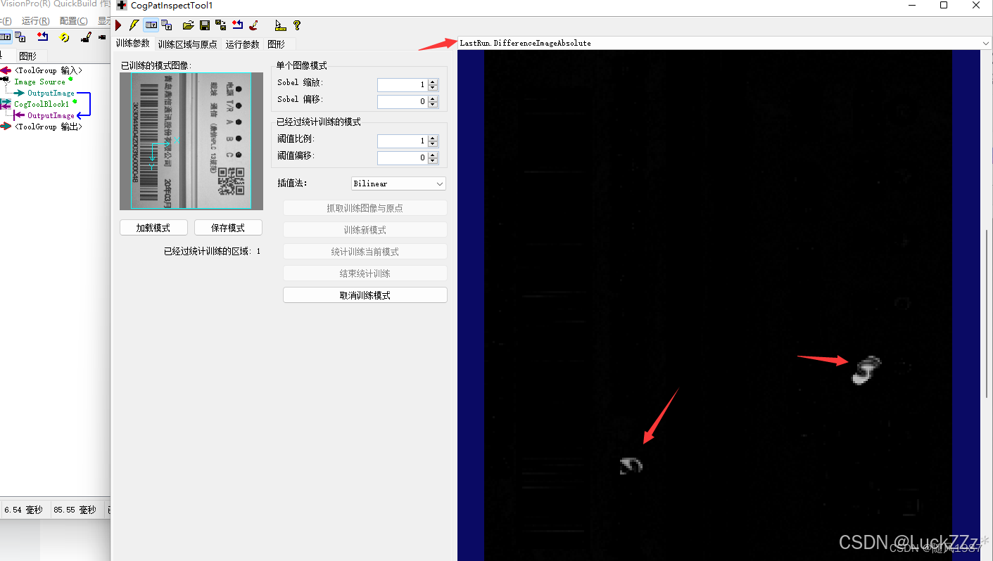Open the Bilinear interpolation dropdown
This screenshot has width=993, height=561.
(398, 183)
